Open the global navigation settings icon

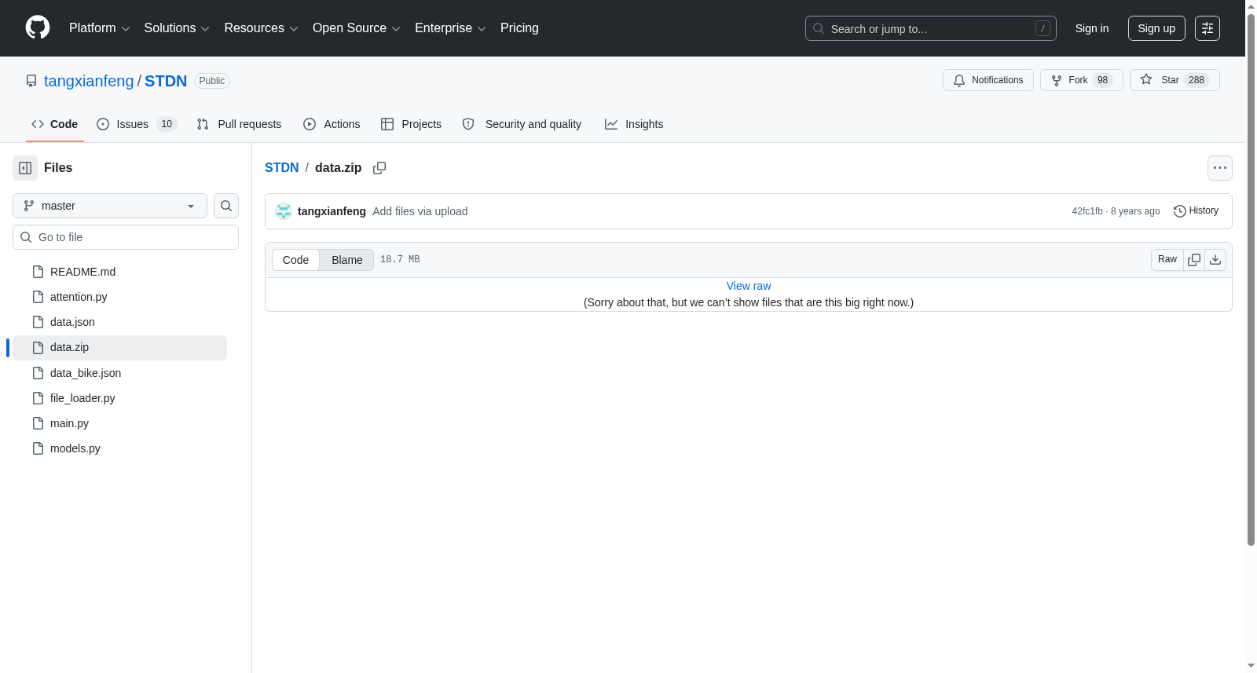point(1208,28)
